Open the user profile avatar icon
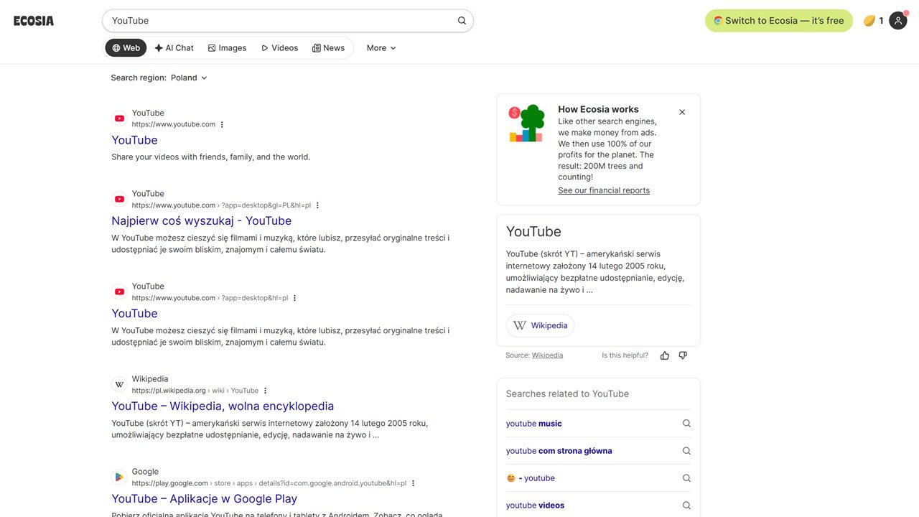Screen dimensions: 919x517 click(898, 21)
